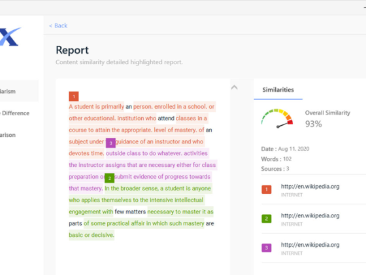Click the green text 'In the broader sense, a student is anyone'
366x275 pixels.
[x=158, y=189]
